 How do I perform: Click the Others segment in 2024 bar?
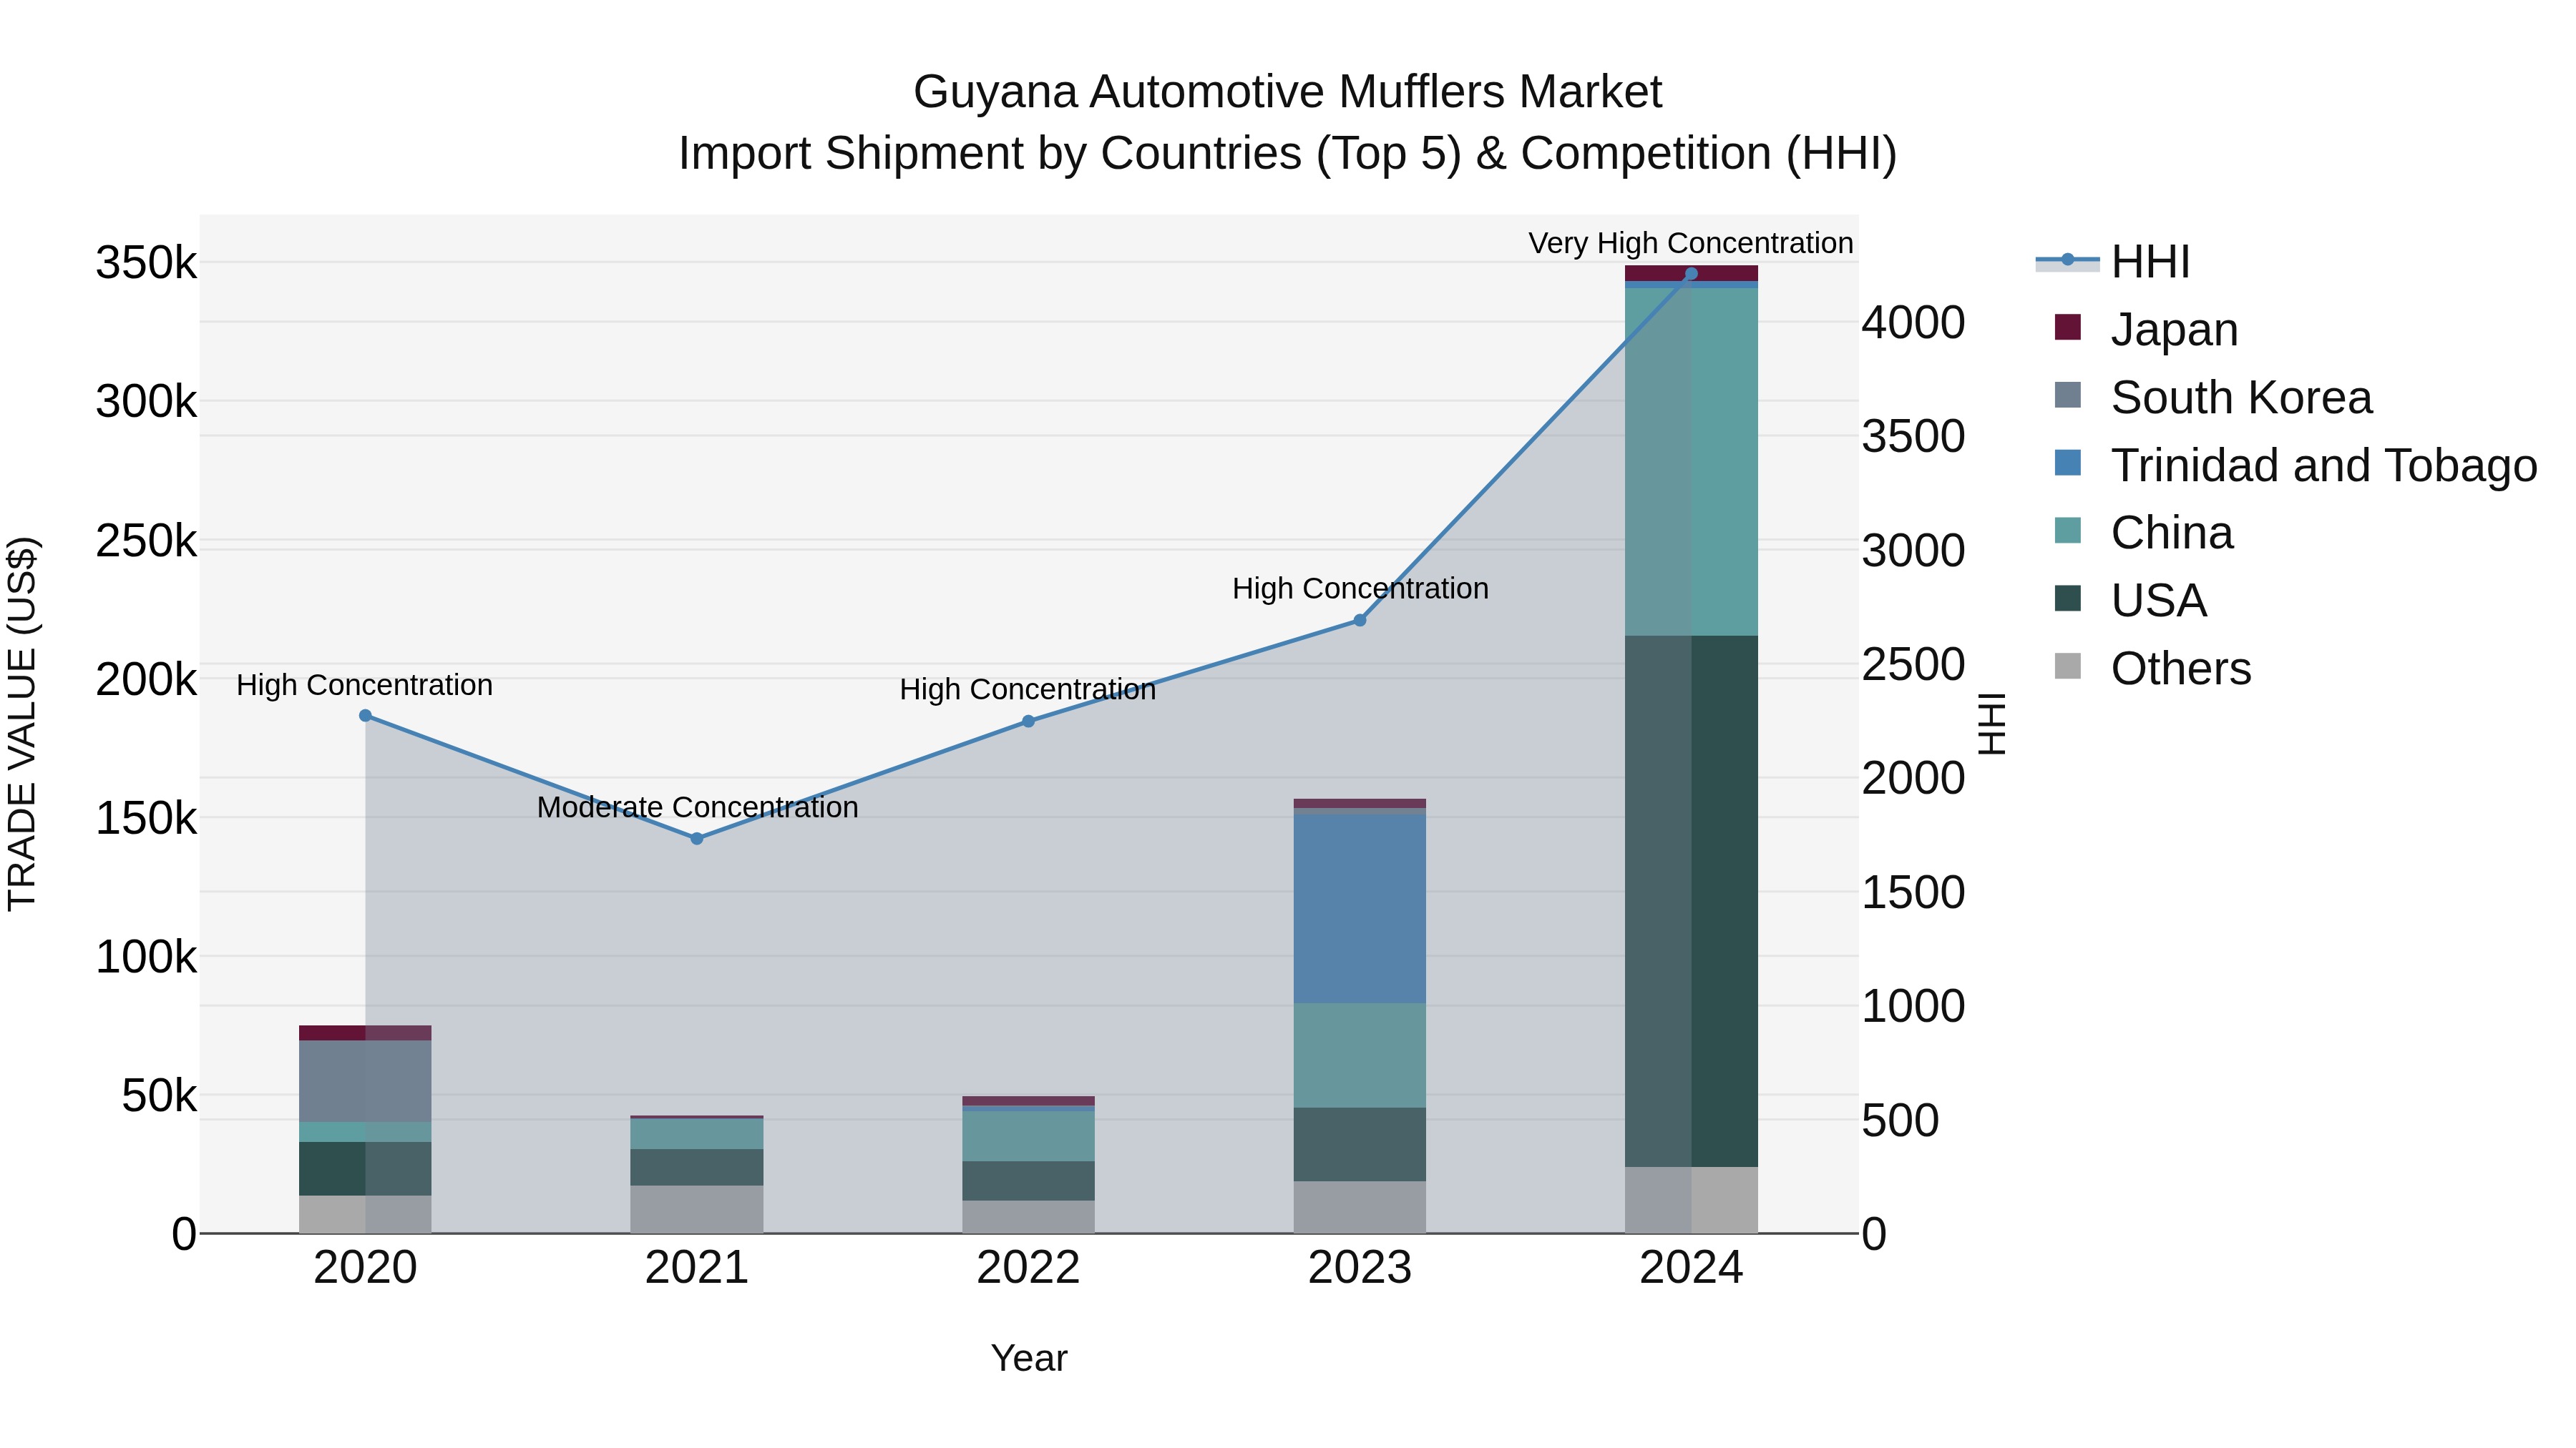pos(1691,1200)
